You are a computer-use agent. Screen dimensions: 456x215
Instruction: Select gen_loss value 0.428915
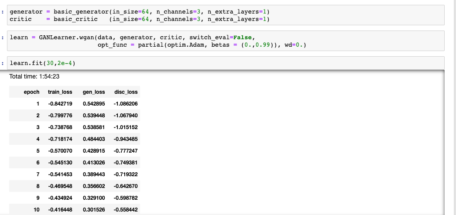point(94,151)
